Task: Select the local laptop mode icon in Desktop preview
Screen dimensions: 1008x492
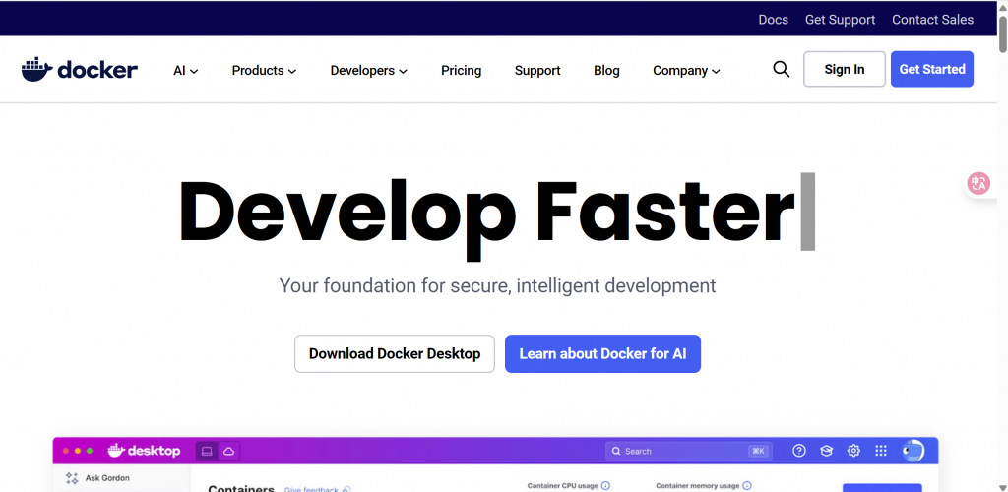Action: click(207, 451)
